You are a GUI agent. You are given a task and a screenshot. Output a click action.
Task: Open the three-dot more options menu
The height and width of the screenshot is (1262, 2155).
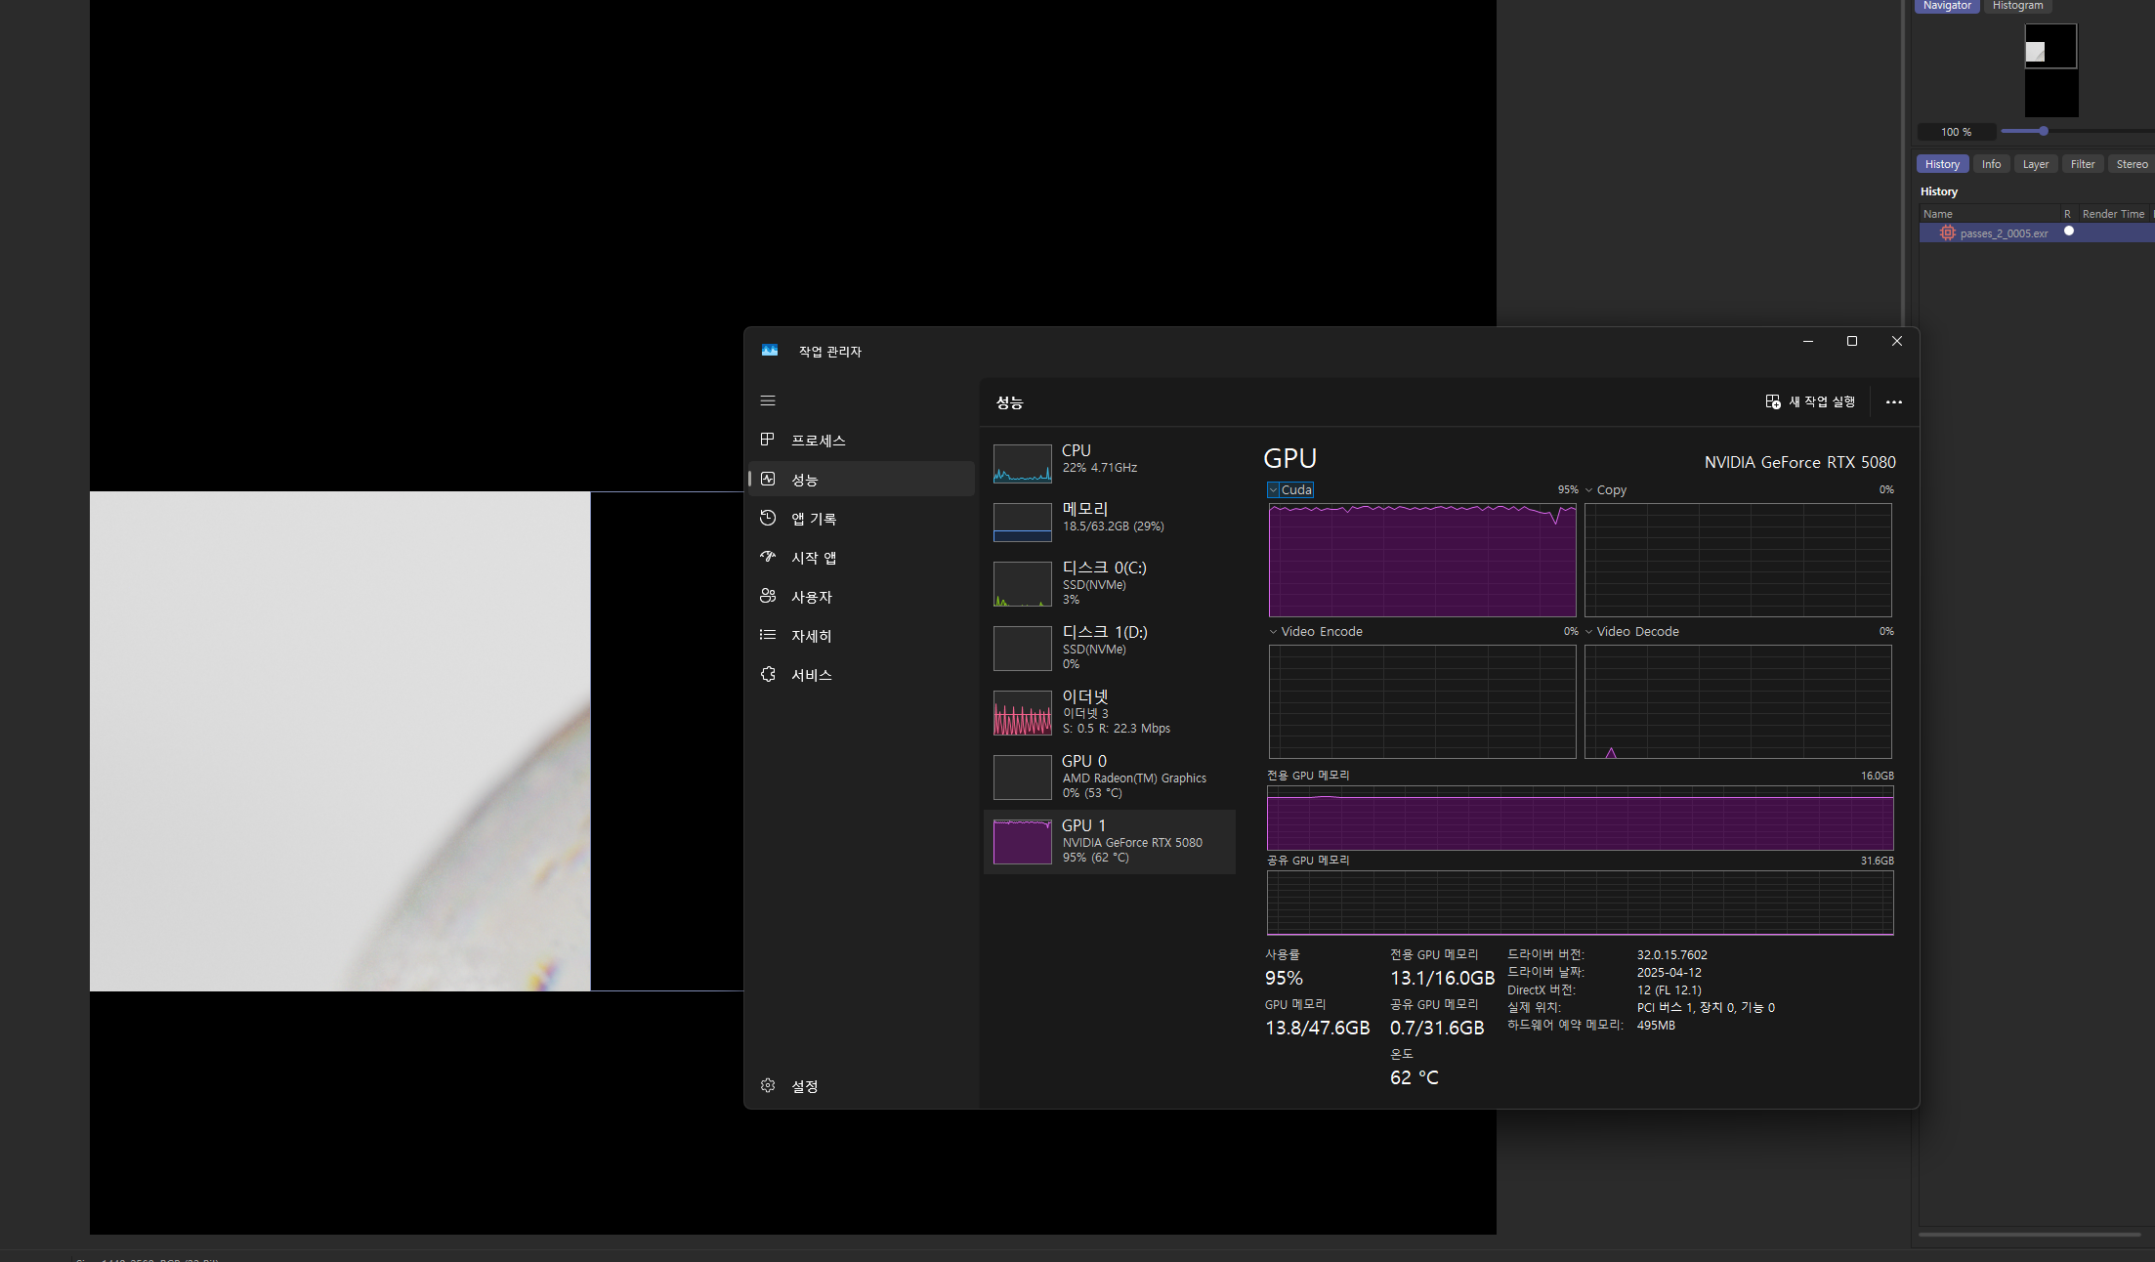click(x=1893, y=402)
